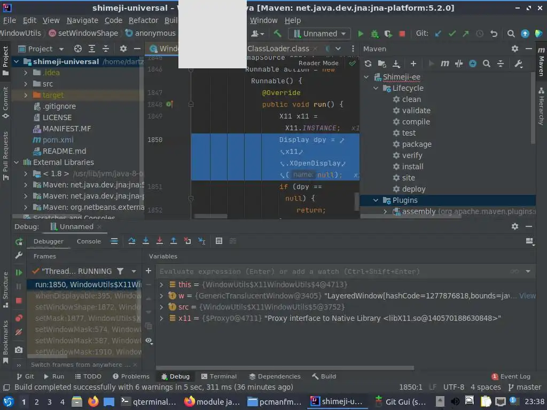547x410 pixels.
Task: Open the Navigate menu
Action: click(82, 21)
